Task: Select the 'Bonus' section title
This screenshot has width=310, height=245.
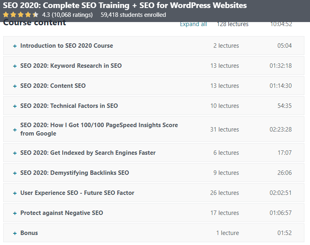Action: coord(29,233)
